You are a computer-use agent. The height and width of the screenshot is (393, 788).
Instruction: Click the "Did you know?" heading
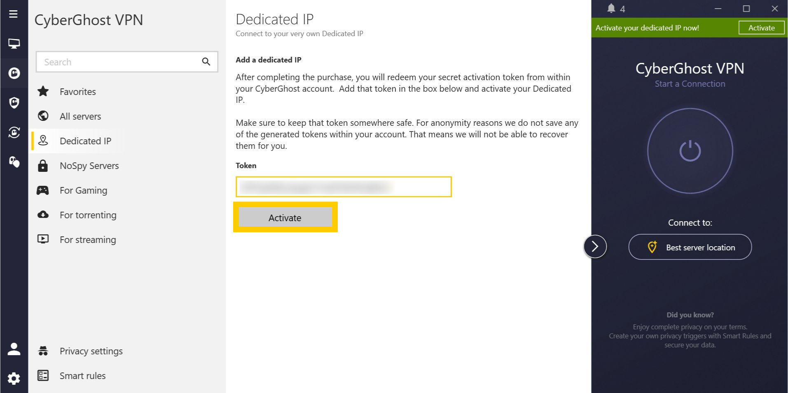click(690, 315)
